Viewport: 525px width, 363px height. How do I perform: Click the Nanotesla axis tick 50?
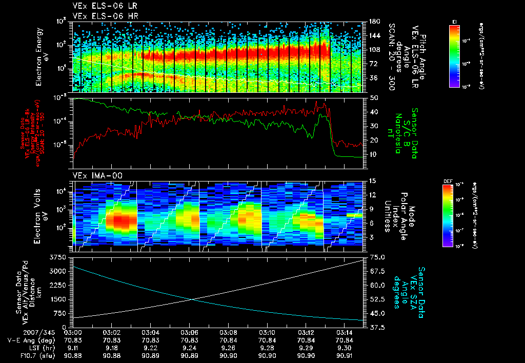(374, 98)
